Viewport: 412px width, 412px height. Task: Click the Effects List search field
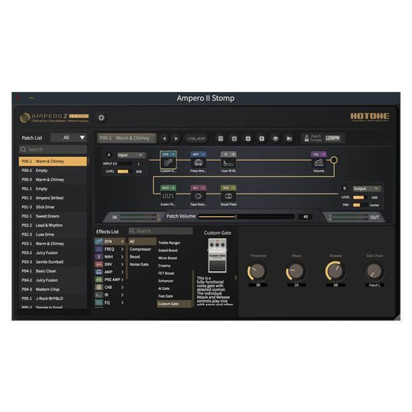click(x=160, y=231)
